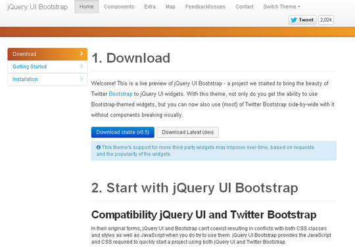
Task: Click the Download stable (v0.5) button
Action: (x=123, y=132)
